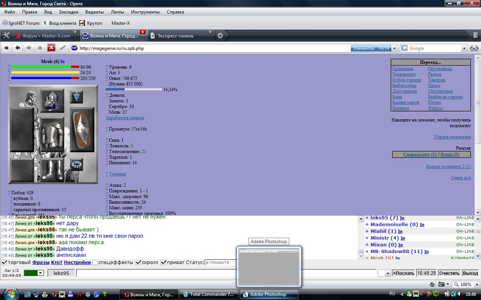Click the address bar with magegame.ru URL

click(x=210, y=48)
